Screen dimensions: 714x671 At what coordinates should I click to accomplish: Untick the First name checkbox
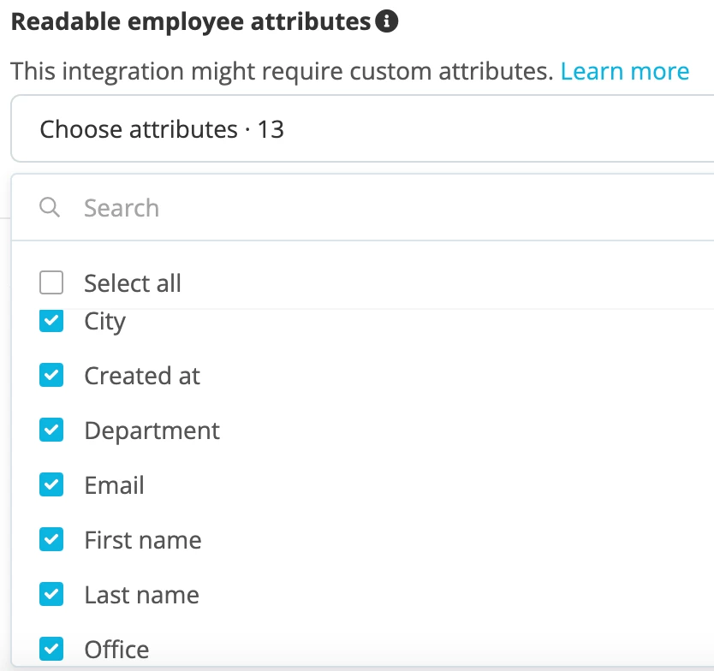click(51, 539)
